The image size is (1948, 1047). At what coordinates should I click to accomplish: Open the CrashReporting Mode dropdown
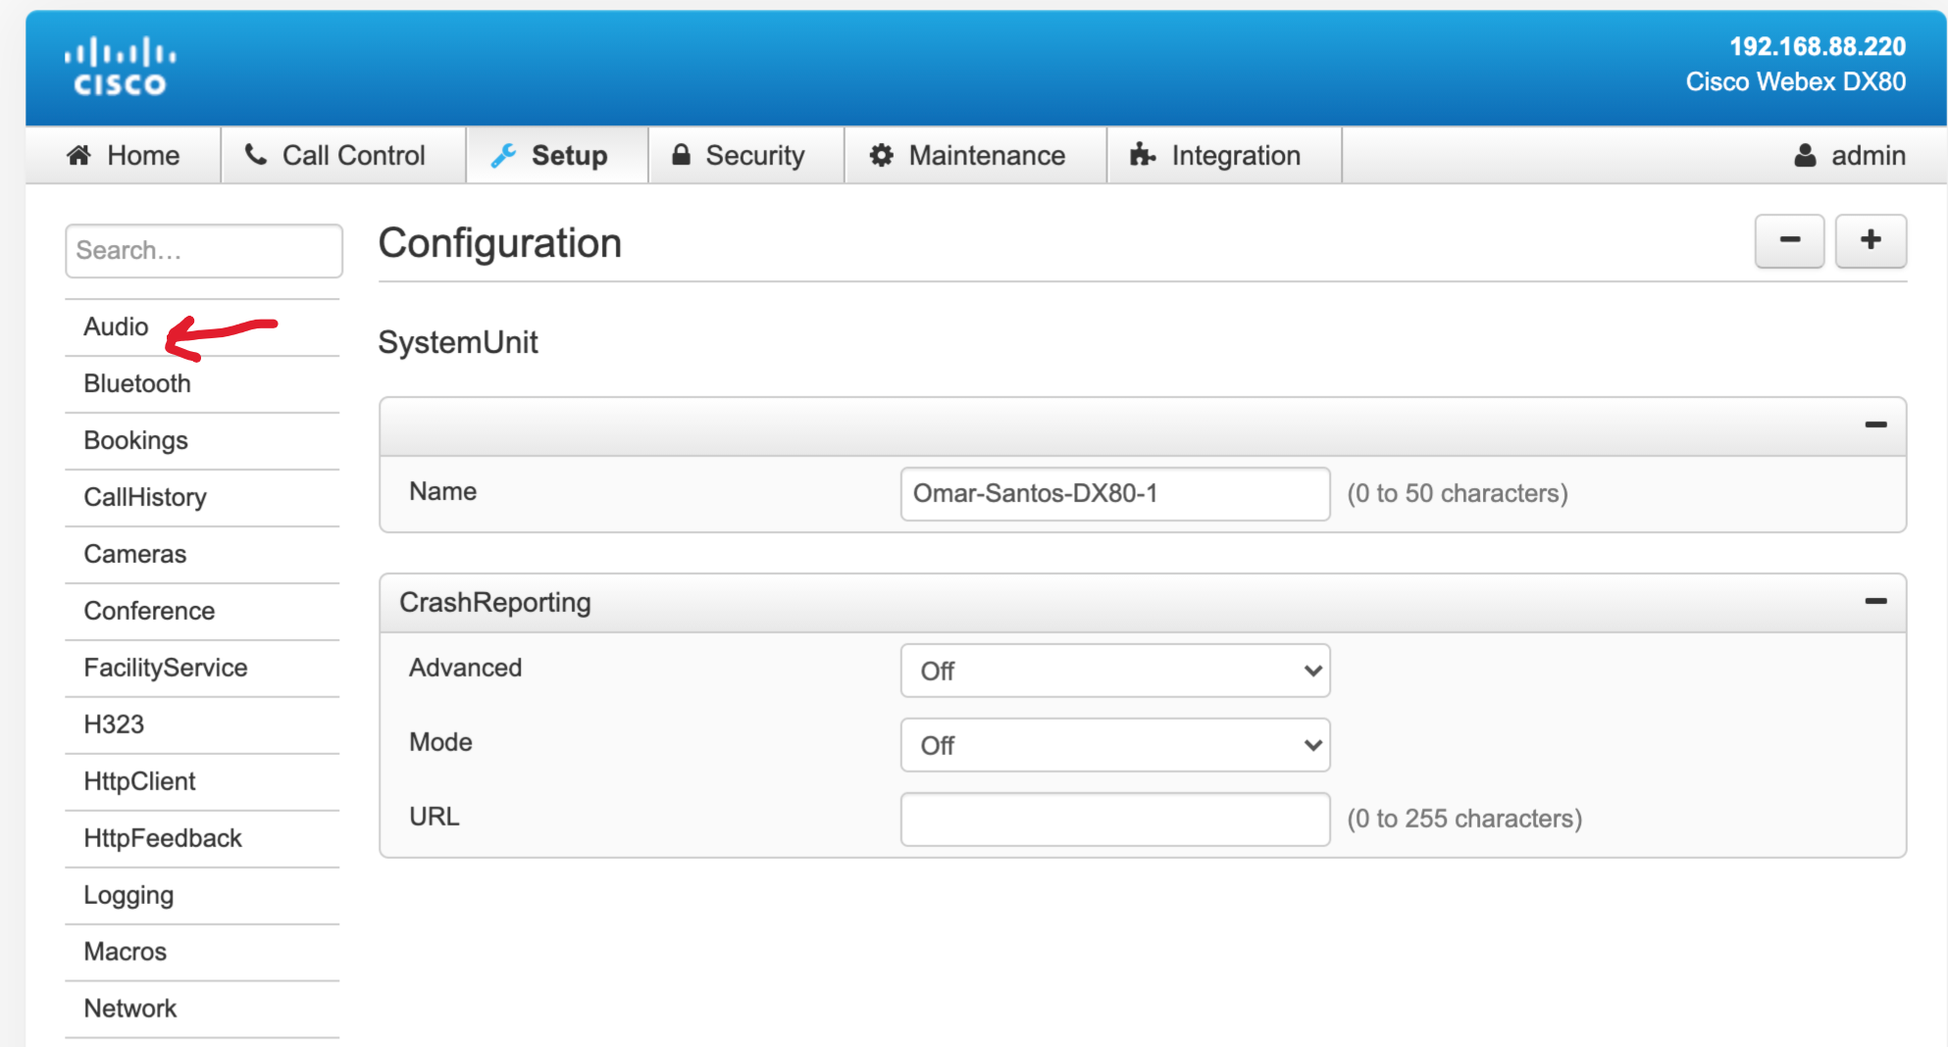(1114, 745)
